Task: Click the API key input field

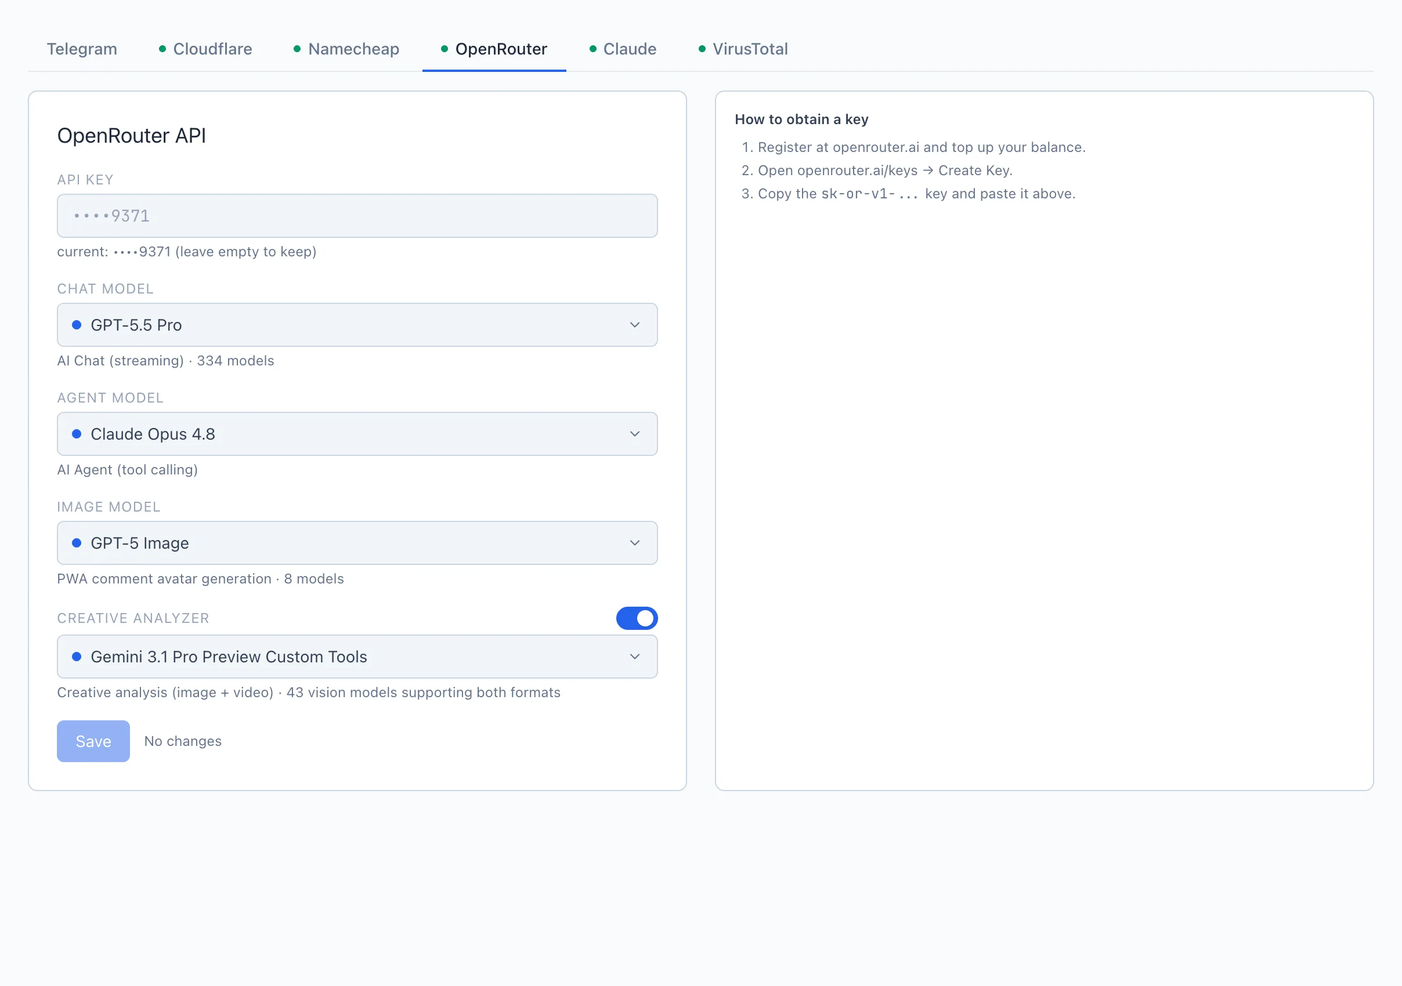Action: tap(357, 216)
